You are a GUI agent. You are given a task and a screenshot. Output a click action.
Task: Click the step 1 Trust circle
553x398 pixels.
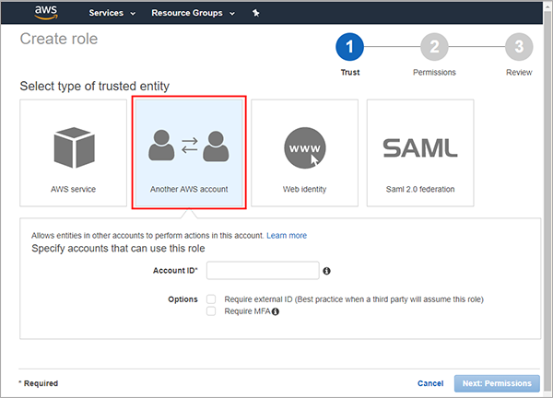pyautogui.click(x=349, y=47)
